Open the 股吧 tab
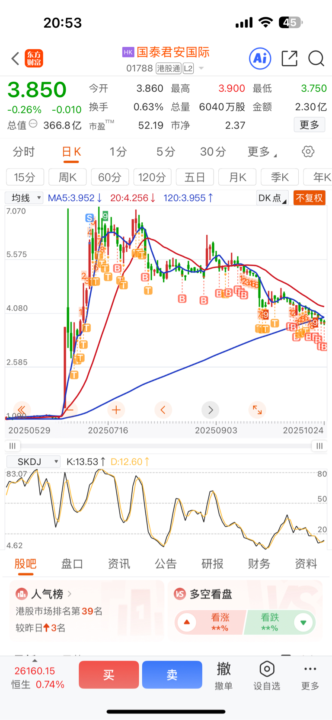This screenshot has width=332, height=720. tap(26, 564)
